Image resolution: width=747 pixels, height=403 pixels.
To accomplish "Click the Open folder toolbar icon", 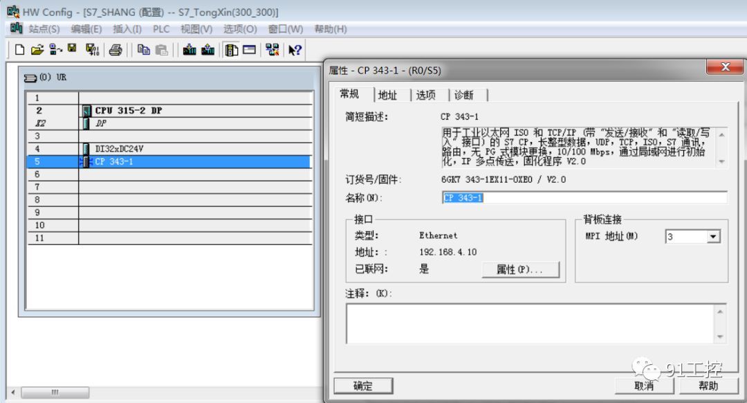I will 37,50.
